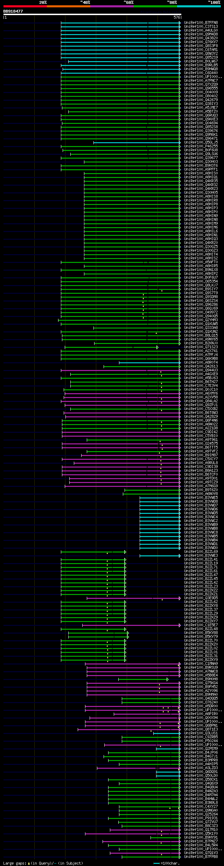
Task: Select the UniRef100_A9T961 label
Action: click(x=201, y=439)
